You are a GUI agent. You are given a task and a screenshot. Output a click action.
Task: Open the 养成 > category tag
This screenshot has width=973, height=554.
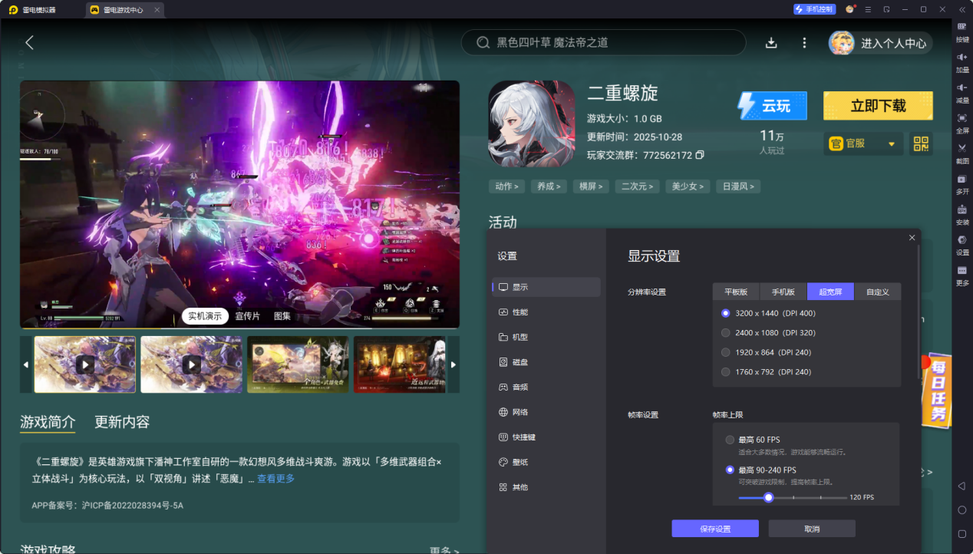click(x=549, y=186)
